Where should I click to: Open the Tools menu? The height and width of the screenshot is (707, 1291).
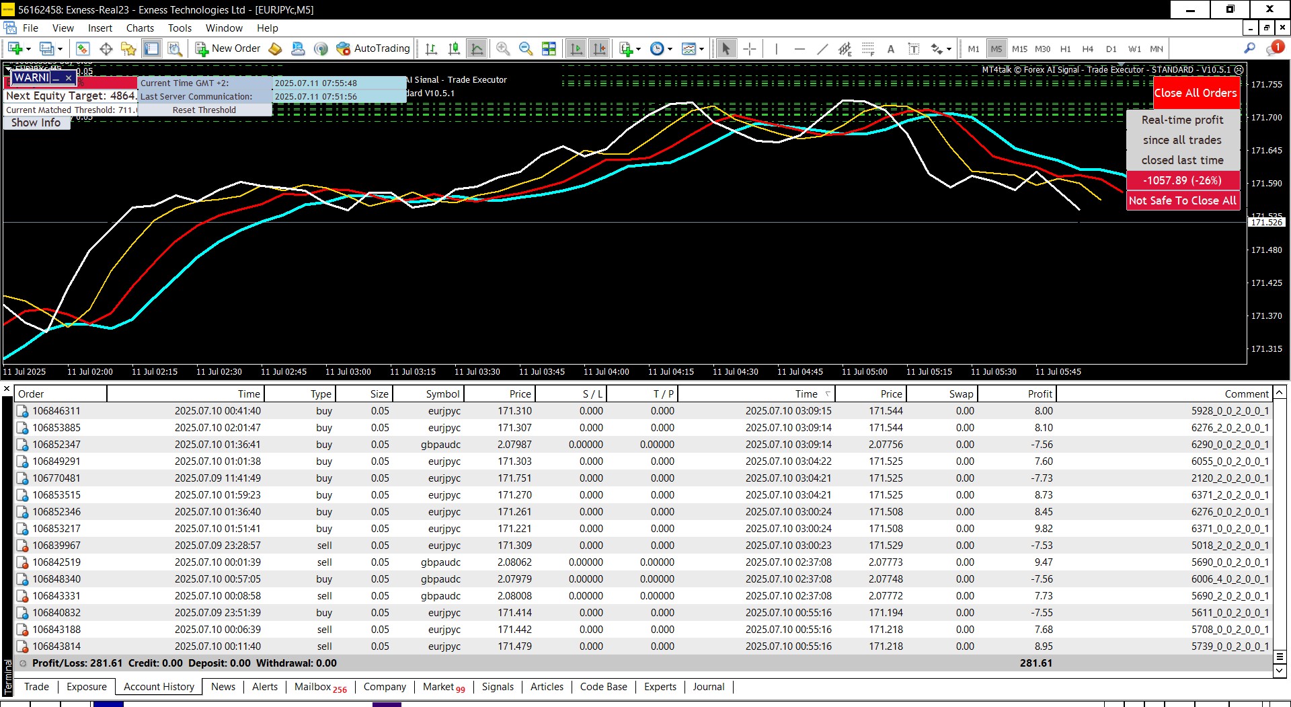pos(180,28)
